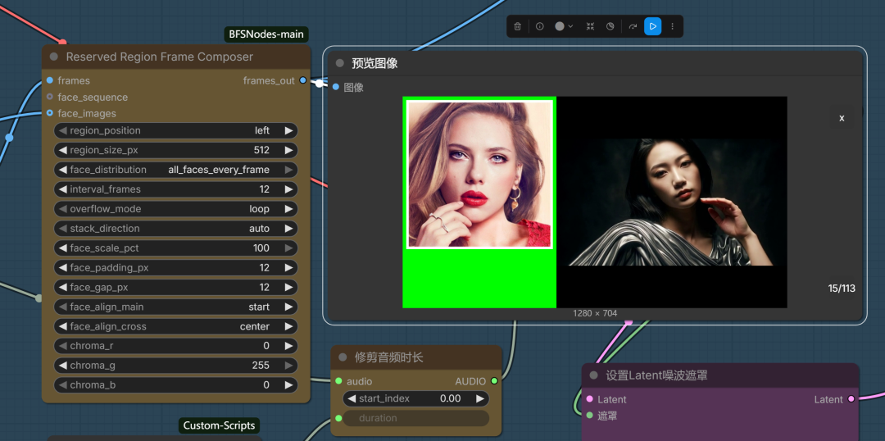Run workflow with blue play button
This screenshot has width=885, height=441.
tap(652, 26)
